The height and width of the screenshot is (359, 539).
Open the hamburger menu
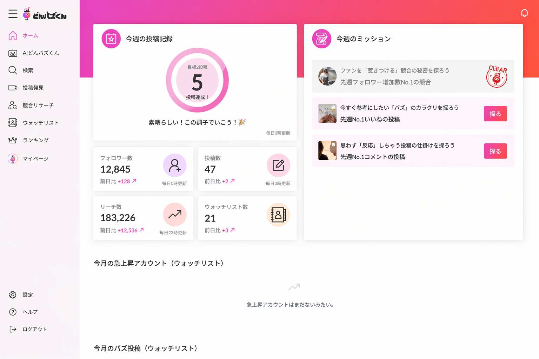coord(13,14)
